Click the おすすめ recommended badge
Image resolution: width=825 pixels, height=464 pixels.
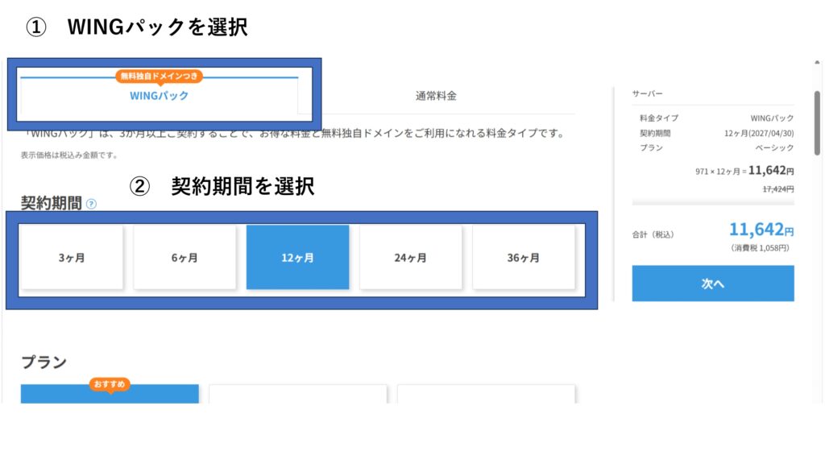[110, 385]
